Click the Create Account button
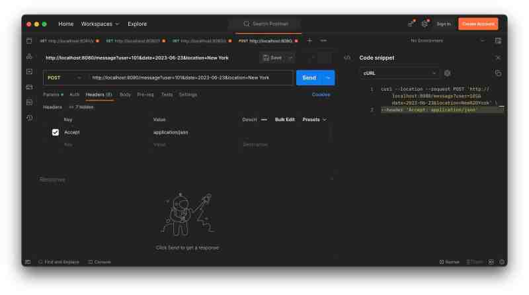 click(478, 24)
